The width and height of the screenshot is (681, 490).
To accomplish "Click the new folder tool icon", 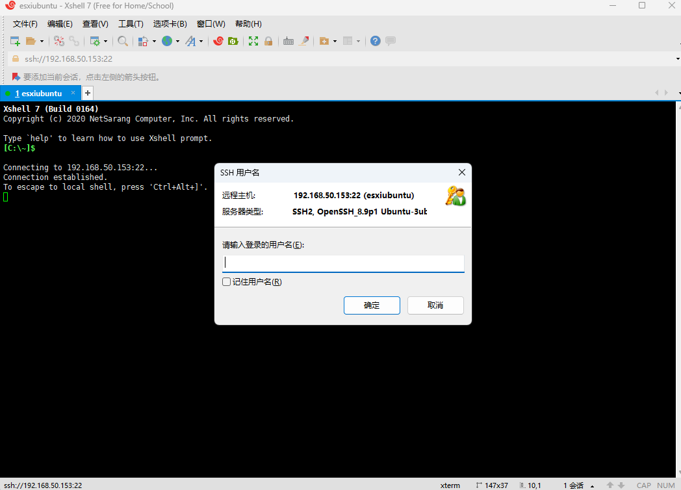I will [x=324, y=42].
